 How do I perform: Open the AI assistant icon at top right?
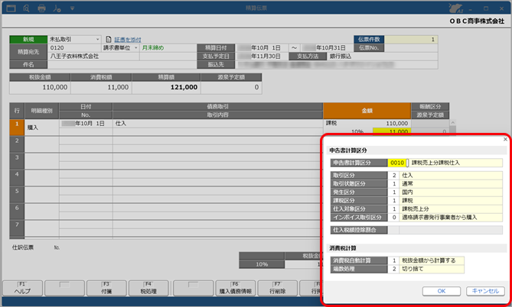pyautogui.click(x=455, y=8)
